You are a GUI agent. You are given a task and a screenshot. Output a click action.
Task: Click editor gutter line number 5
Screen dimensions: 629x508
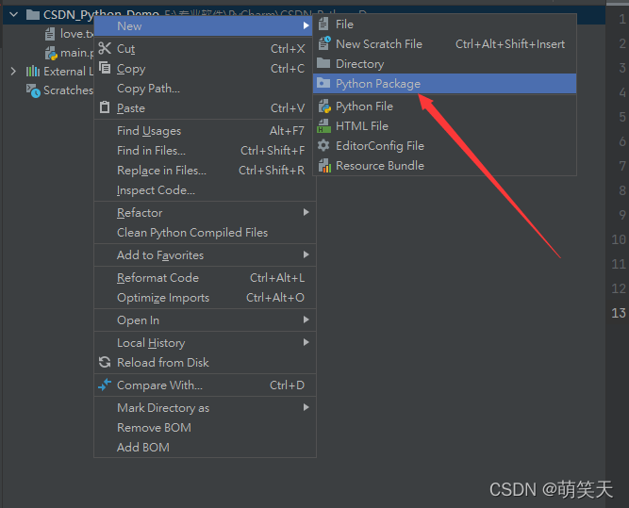(x=621, y=117)
